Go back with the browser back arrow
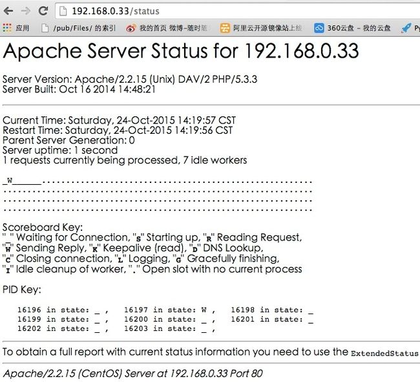 [x=8, y=11]
